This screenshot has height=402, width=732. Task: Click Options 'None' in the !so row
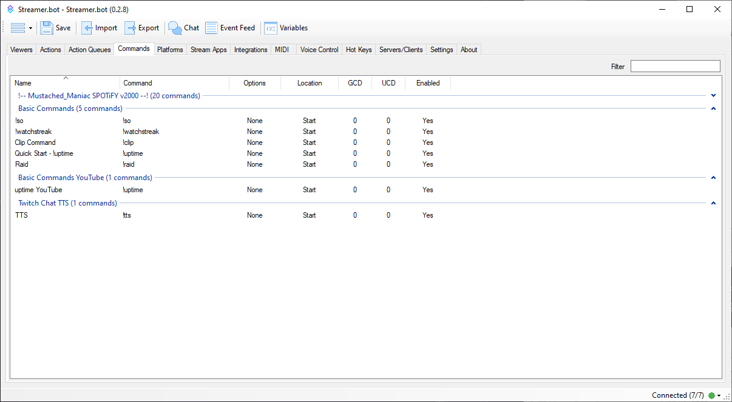click(255, 121)
